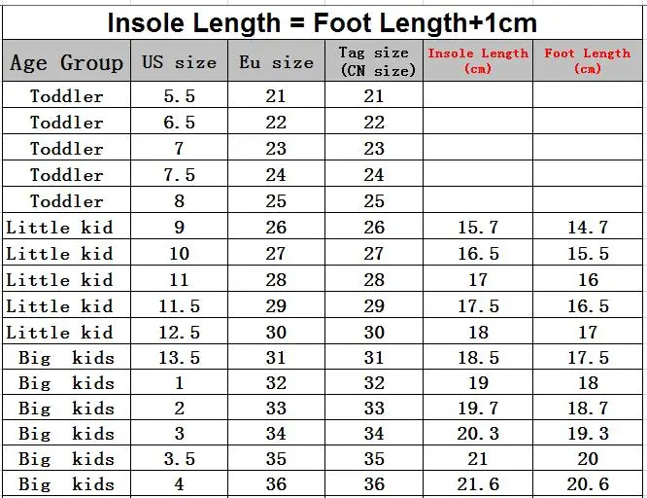This screenshot has width=647, height=498.
Task: Select the foot length 19.3 cell
Action: coord(588,433)
